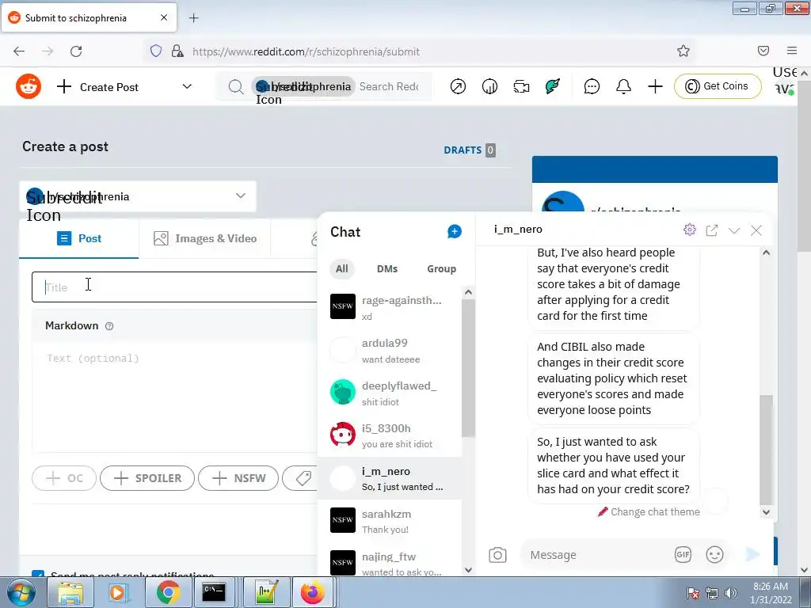Open the Reddit Live video icon
Screen dimensions: 811x608
click(x=521, y=86)
